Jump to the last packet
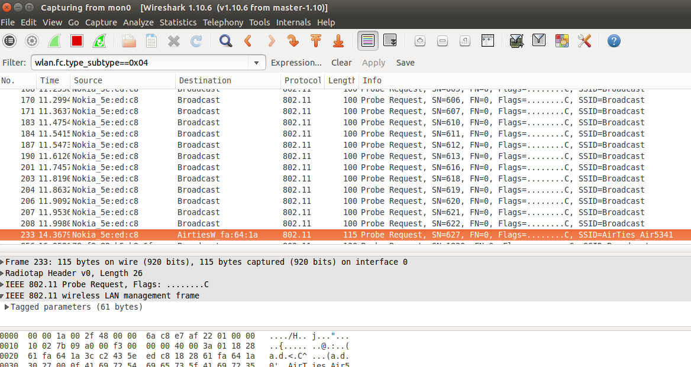Image resolution: width=691 pixels, height=367 pixels. click(338, 41)
